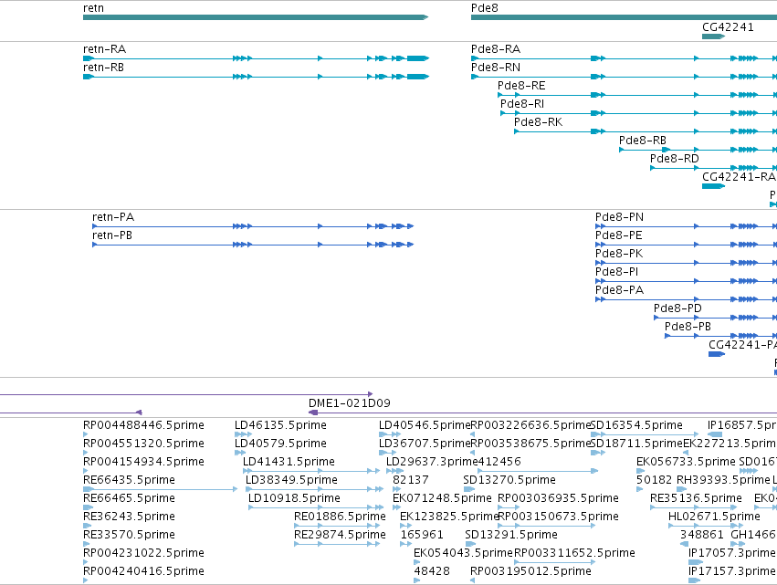Image resolution: width=777 pixels, height=585 pixels.
Task: Click the RP004154934.5prime EST
Action: 85,471
